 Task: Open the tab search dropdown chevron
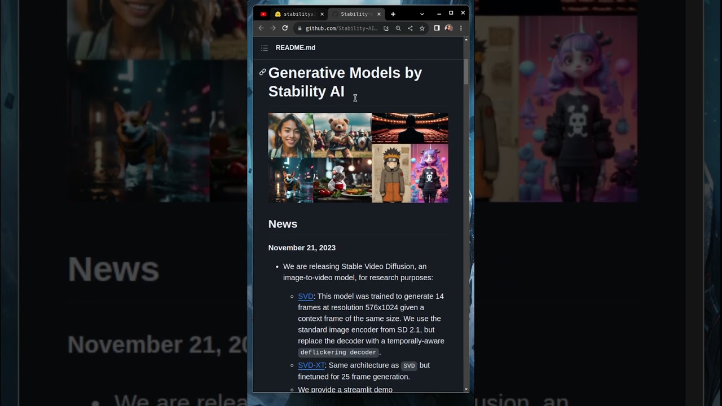(422, 14)
